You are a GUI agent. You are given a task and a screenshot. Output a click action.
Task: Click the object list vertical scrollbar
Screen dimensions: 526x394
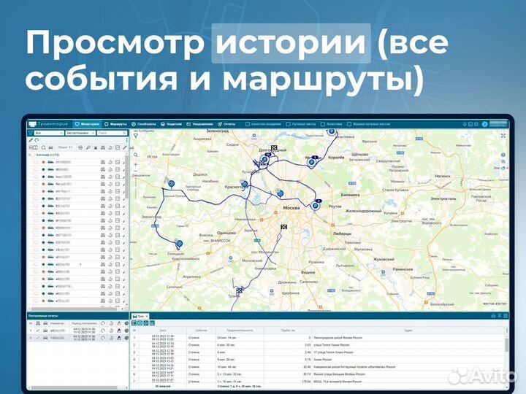pos(127,177)
